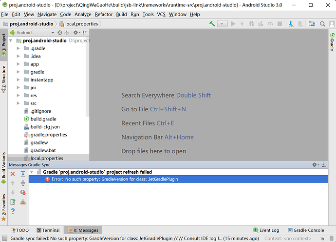The width and height of the screenshot is (336, 242).
Task: Click the Stop square icon
Action: click(280, 23)
